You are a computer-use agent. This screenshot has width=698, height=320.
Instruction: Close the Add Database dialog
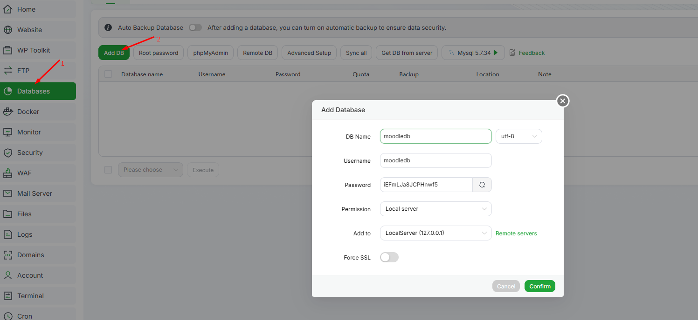click(x=563, y=101)
